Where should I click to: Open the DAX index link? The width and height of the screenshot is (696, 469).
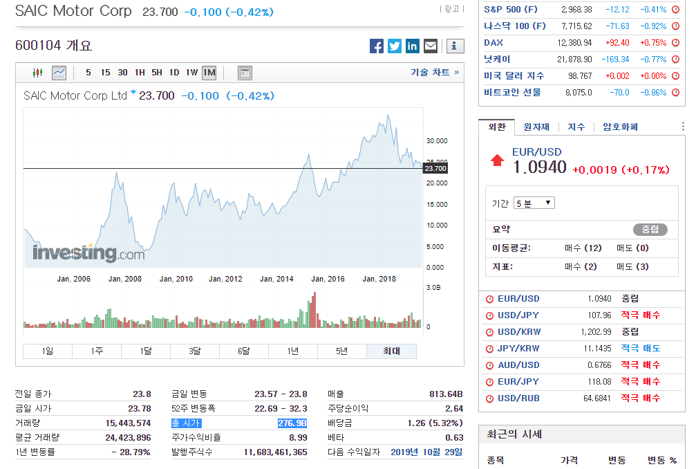point(493,43)
